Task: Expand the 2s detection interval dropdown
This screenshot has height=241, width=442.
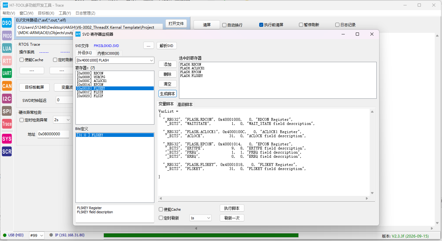Action: click(62, 120)
